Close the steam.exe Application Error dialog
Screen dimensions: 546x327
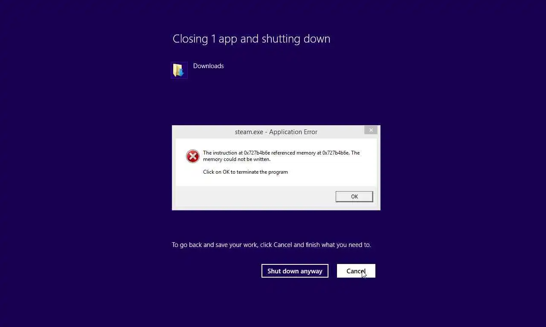(371, 130)
